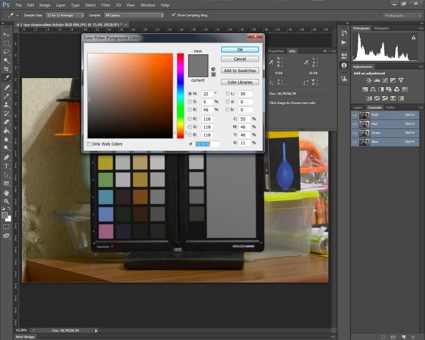Screen dimensions: 425x340
Task: Add a Channel Mixer adjustment
Action: [x=397, y=89]
